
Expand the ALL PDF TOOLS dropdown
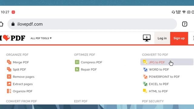[x=41, y=38]
